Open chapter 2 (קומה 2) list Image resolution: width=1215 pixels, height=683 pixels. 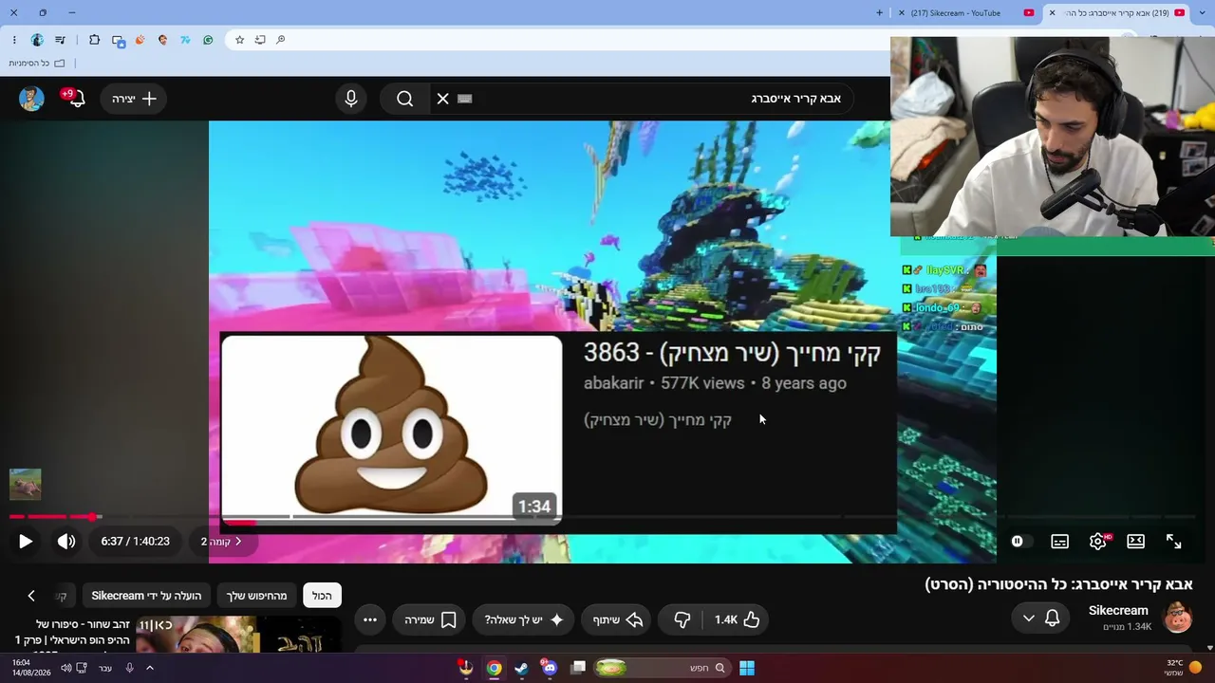tap(221, 542)
